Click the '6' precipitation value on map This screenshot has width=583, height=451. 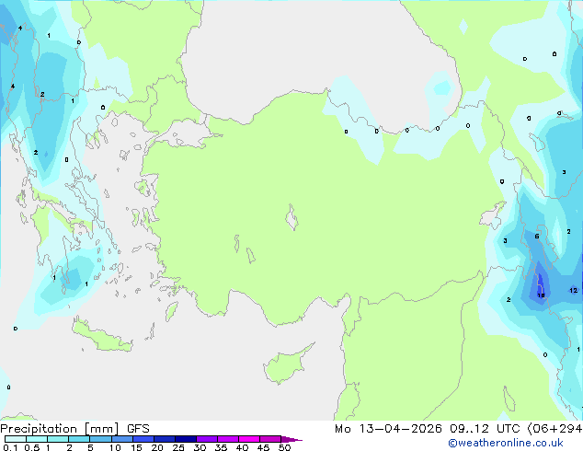pyautogui.click(x=537, y=237)
